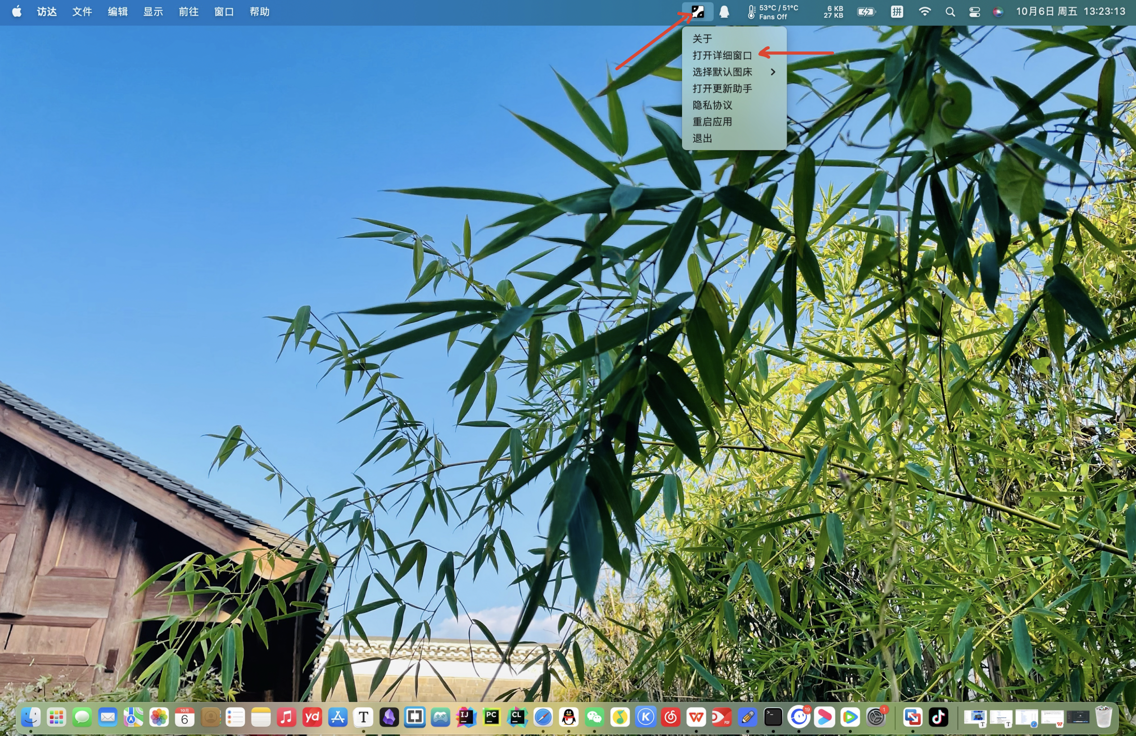Image resolution: width=1136 pixels, height=736 pixels.
Task: Click the Spotlight search magnifier
Action: (x=950, y=12)
